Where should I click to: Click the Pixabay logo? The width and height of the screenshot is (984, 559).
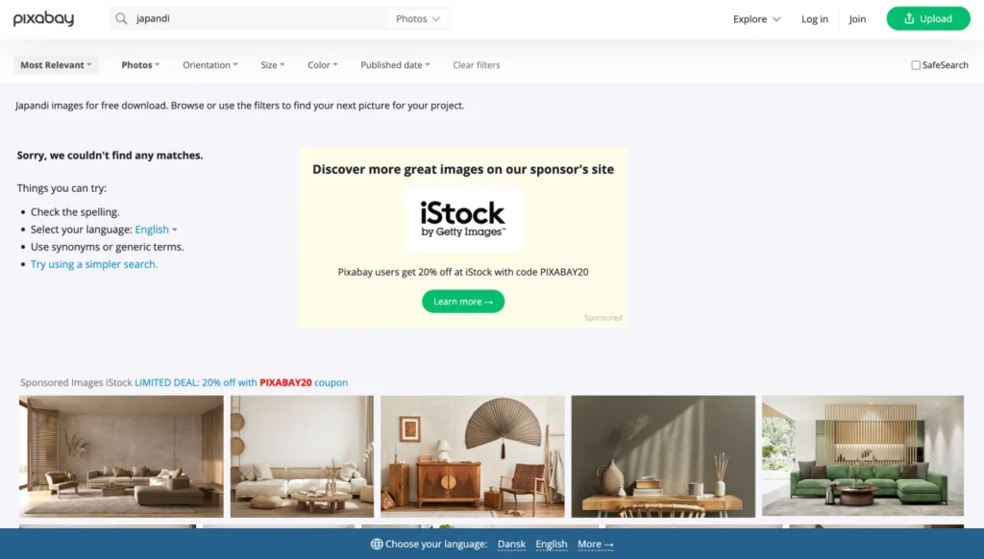[43, 19]
